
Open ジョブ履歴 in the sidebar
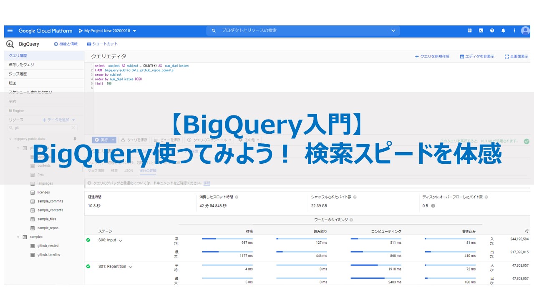point(44,74)
